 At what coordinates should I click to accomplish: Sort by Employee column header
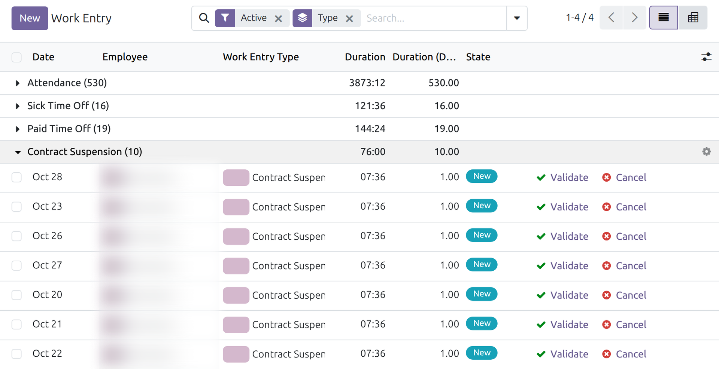(125, 57)
